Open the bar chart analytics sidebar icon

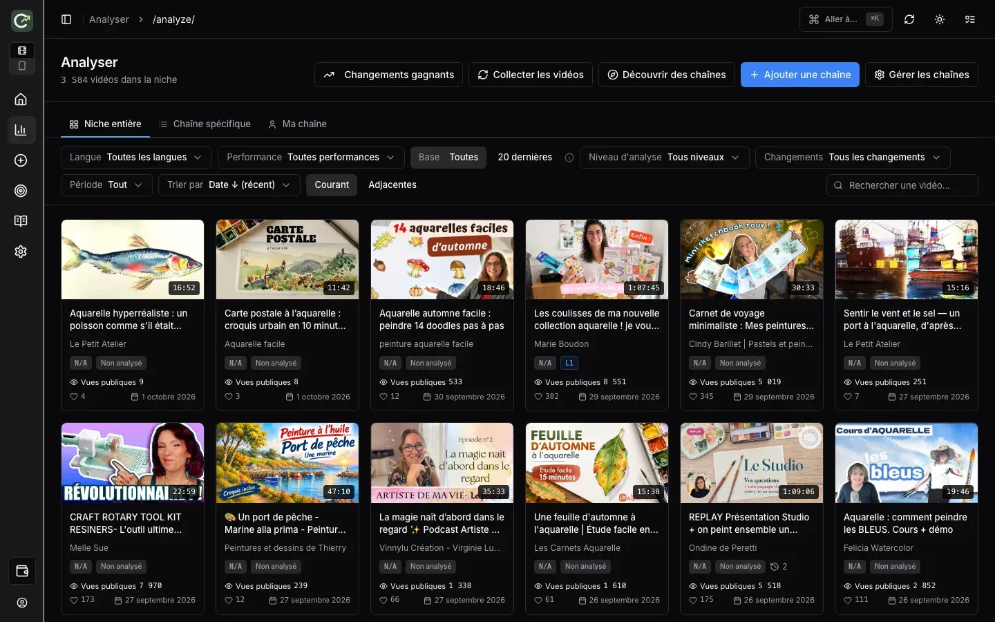pos(21,130)
